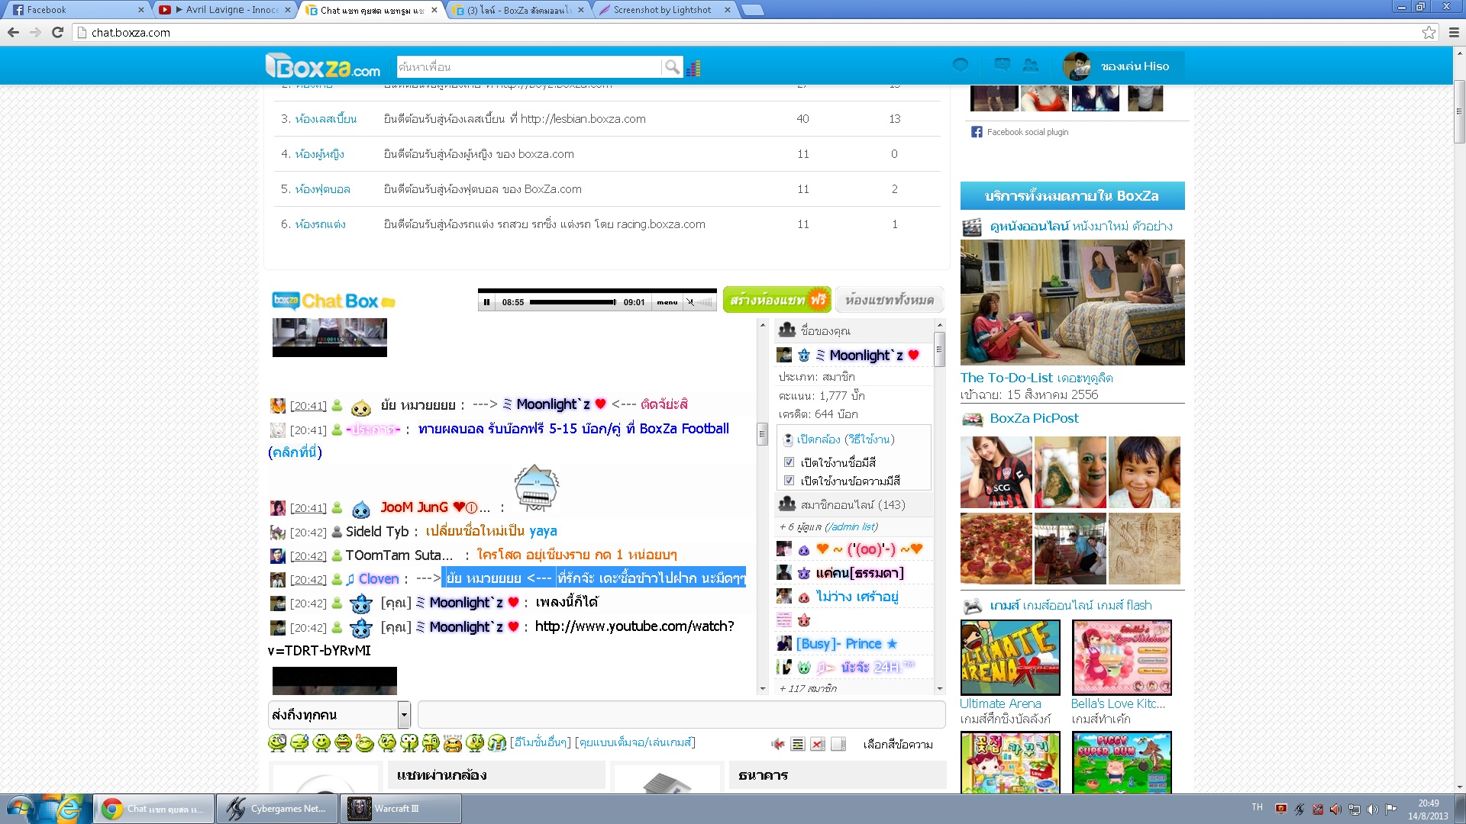The height and width of the screenshot is (824, 1466).
Task: Click the muted volume icon in player
Action: [690, 302]
